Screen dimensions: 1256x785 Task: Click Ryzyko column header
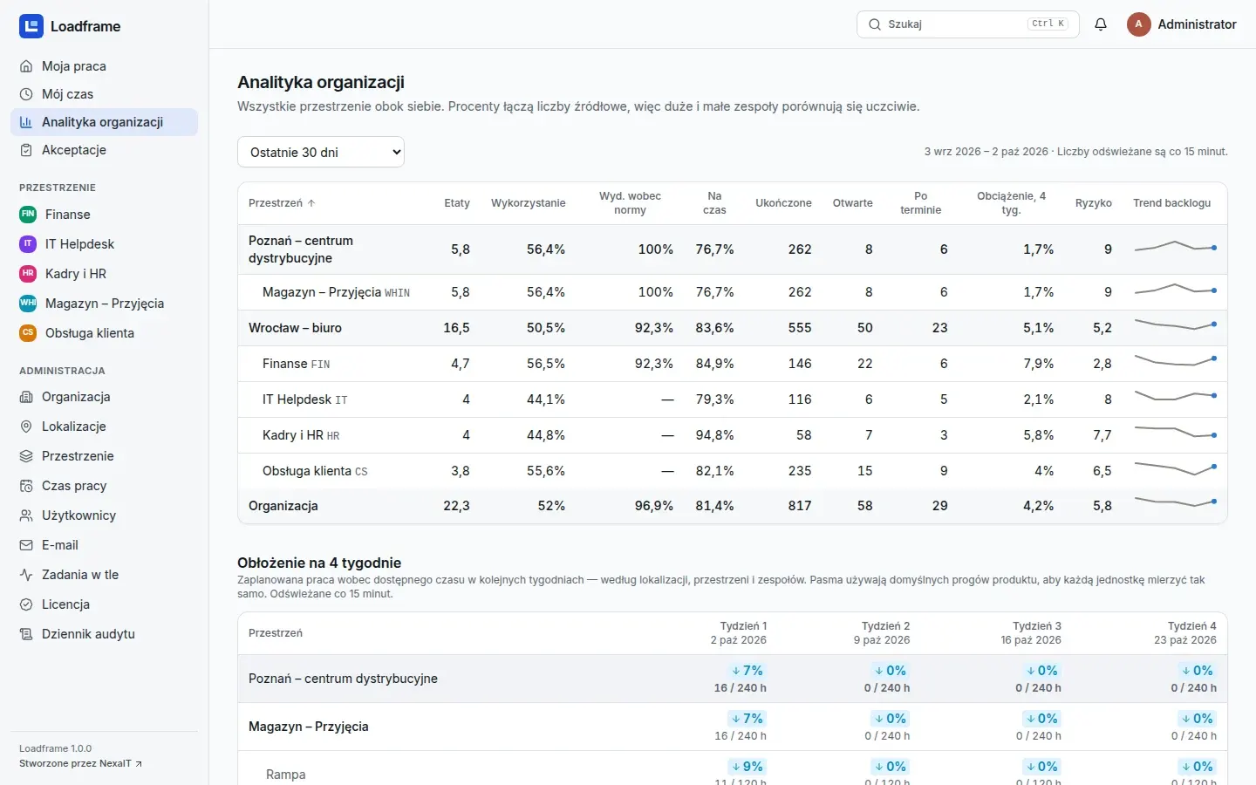pos(1094,203)
